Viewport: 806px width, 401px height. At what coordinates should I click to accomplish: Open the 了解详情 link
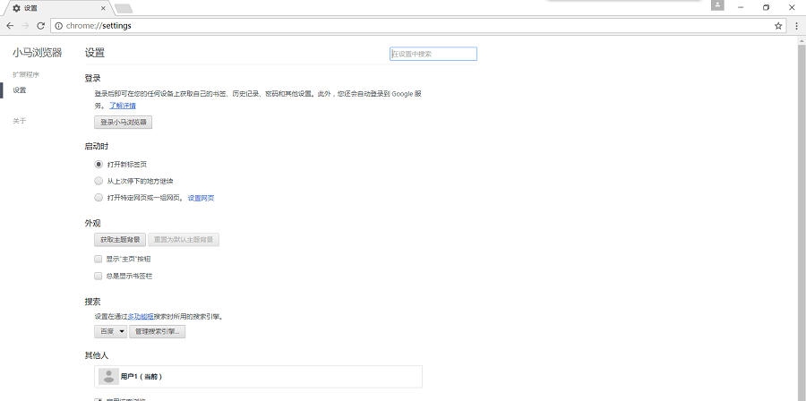(x=123, y=106)
